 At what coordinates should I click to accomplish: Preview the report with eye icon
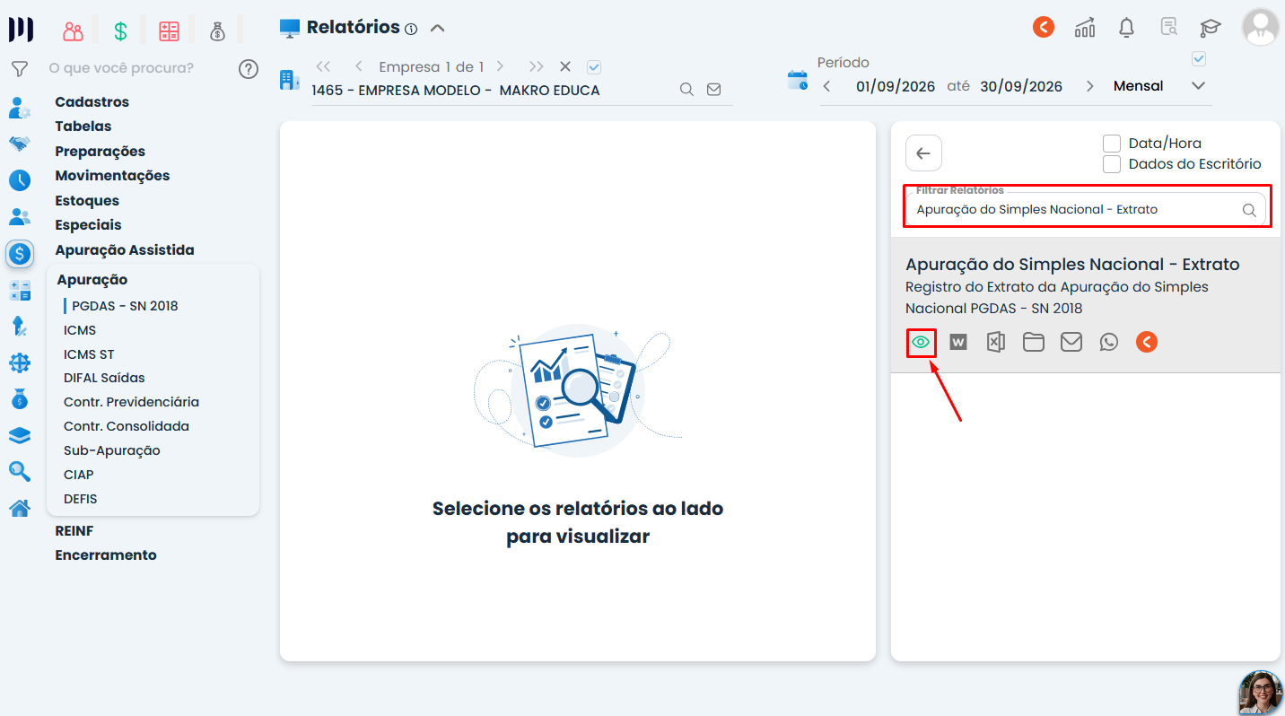pos(921,342)
